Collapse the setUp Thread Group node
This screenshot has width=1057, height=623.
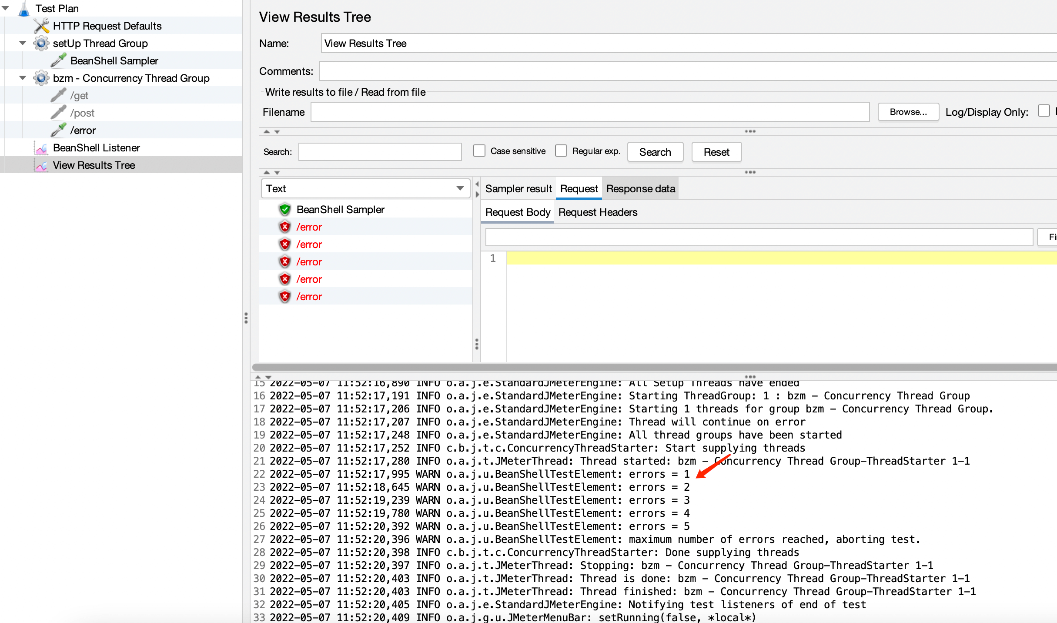[x=23, y=43]
